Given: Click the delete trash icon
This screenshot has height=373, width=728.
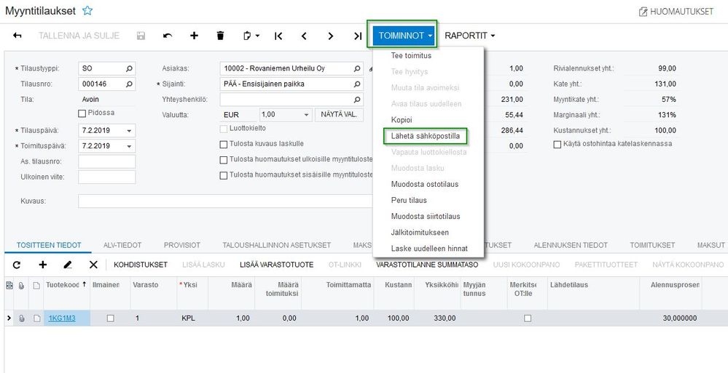Looking at the screenshot, I should pyautogui.click(x=221, y=36).
